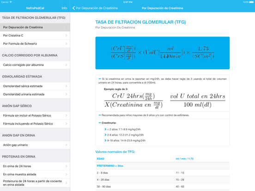Screen dimensions: 255x191
Task: Open Proteinuria de 24 horas a partir de cociente
Action: click(35, 183)
